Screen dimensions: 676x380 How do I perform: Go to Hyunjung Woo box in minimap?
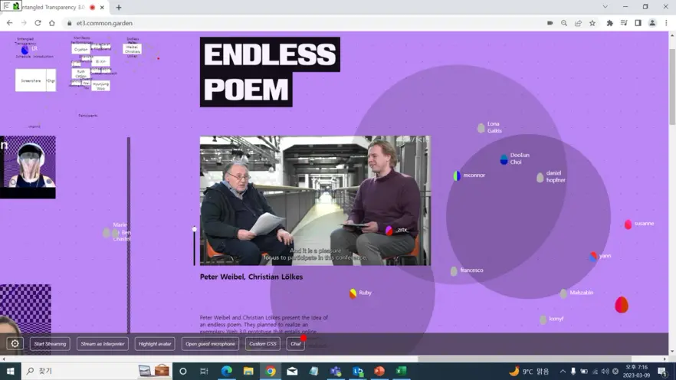point(100,86)
